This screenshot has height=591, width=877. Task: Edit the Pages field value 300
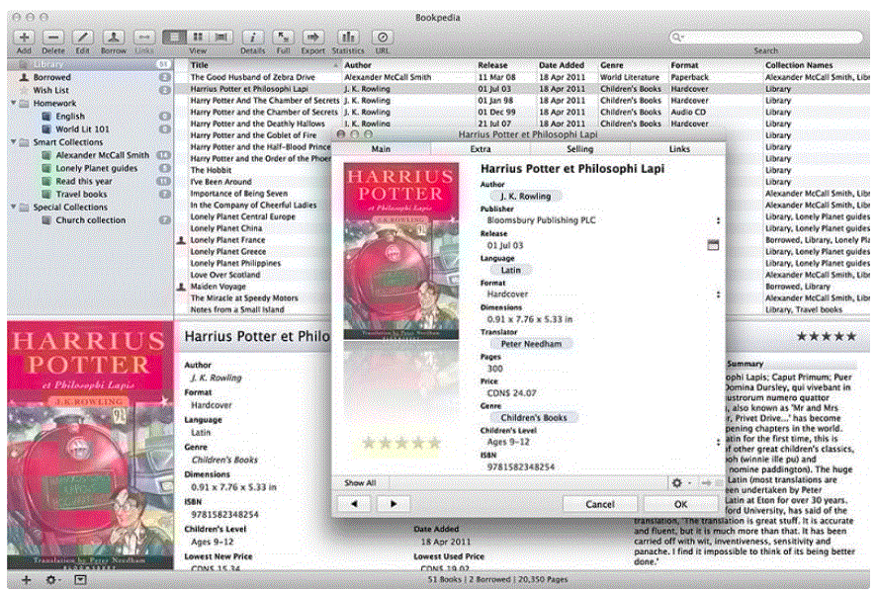tap(495, 369)
